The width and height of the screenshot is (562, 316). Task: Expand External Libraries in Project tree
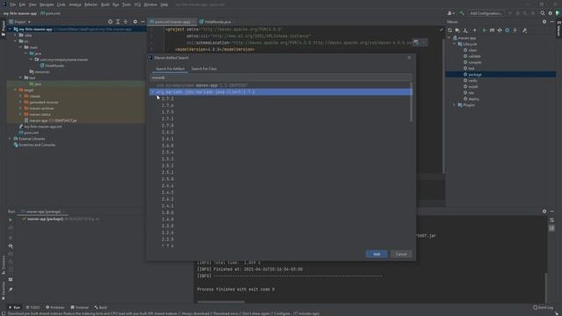pos(10,139)
